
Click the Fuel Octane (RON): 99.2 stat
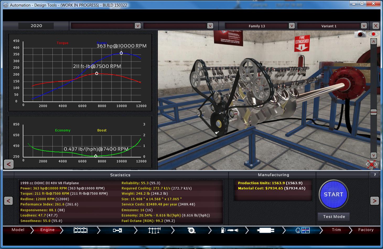point(148,221)
